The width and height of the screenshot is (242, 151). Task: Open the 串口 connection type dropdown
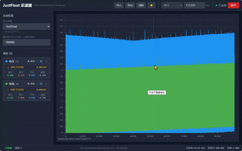pyautogui.click(x=172, y=5)
